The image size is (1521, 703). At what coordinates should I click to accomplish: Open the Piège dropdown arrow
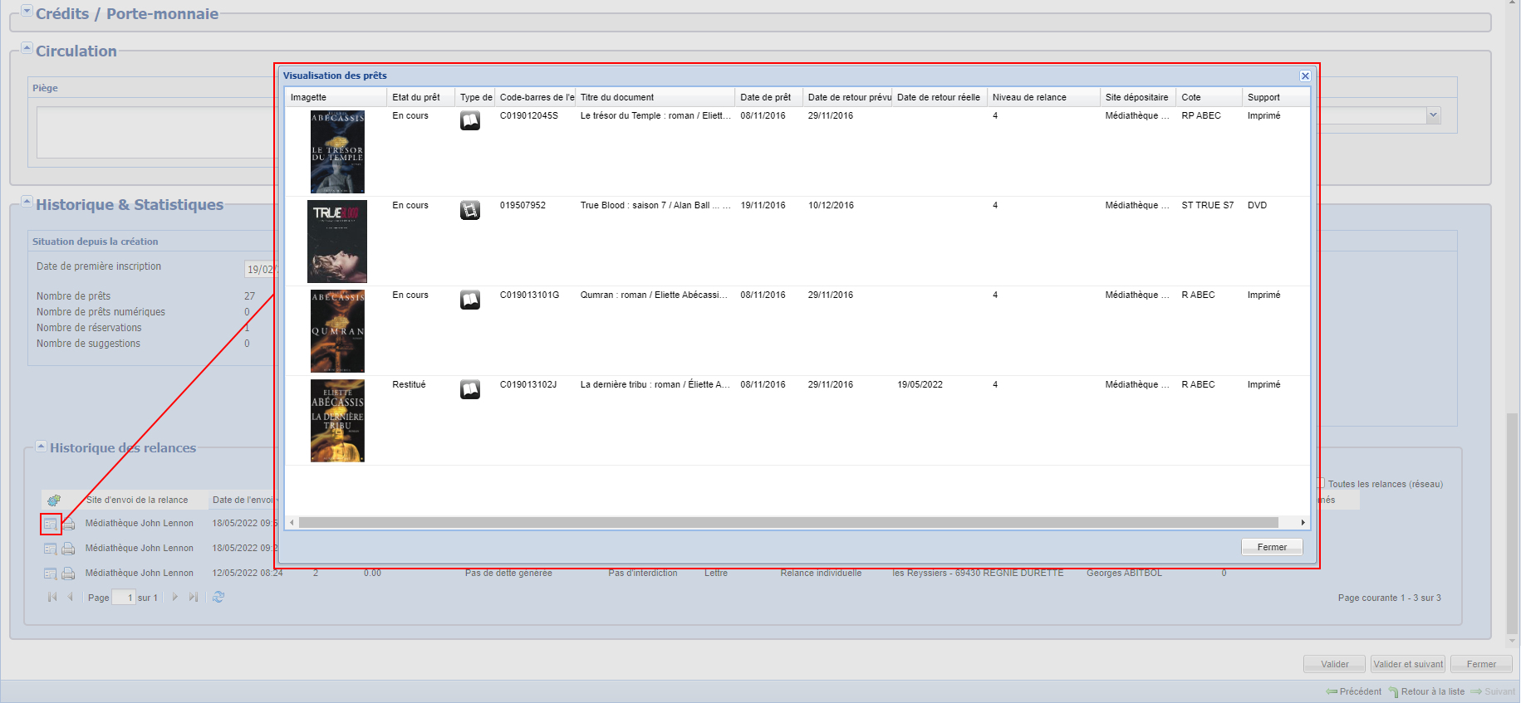(1433, 116)
